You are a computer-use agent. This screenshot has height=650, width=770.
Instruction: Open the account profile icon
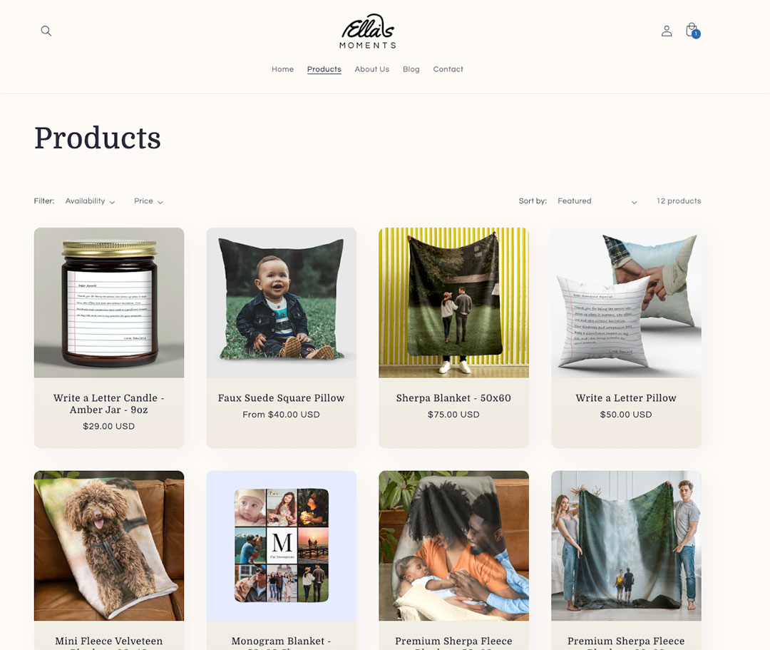(667, 31)
